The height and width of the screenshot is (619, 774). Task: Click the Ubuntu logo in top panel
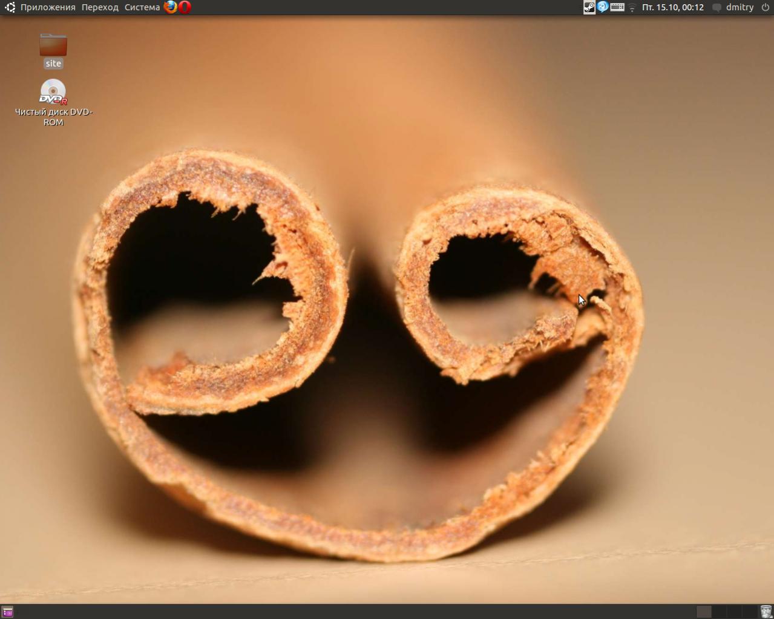point(10,7)
